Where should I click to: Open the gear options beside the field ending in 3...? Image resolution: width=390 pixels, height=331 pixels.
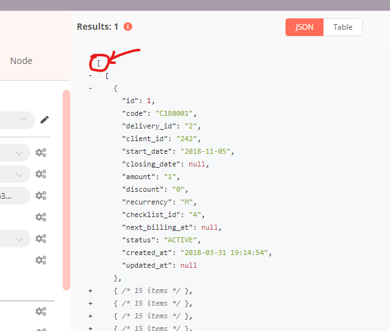coord(41,196)
